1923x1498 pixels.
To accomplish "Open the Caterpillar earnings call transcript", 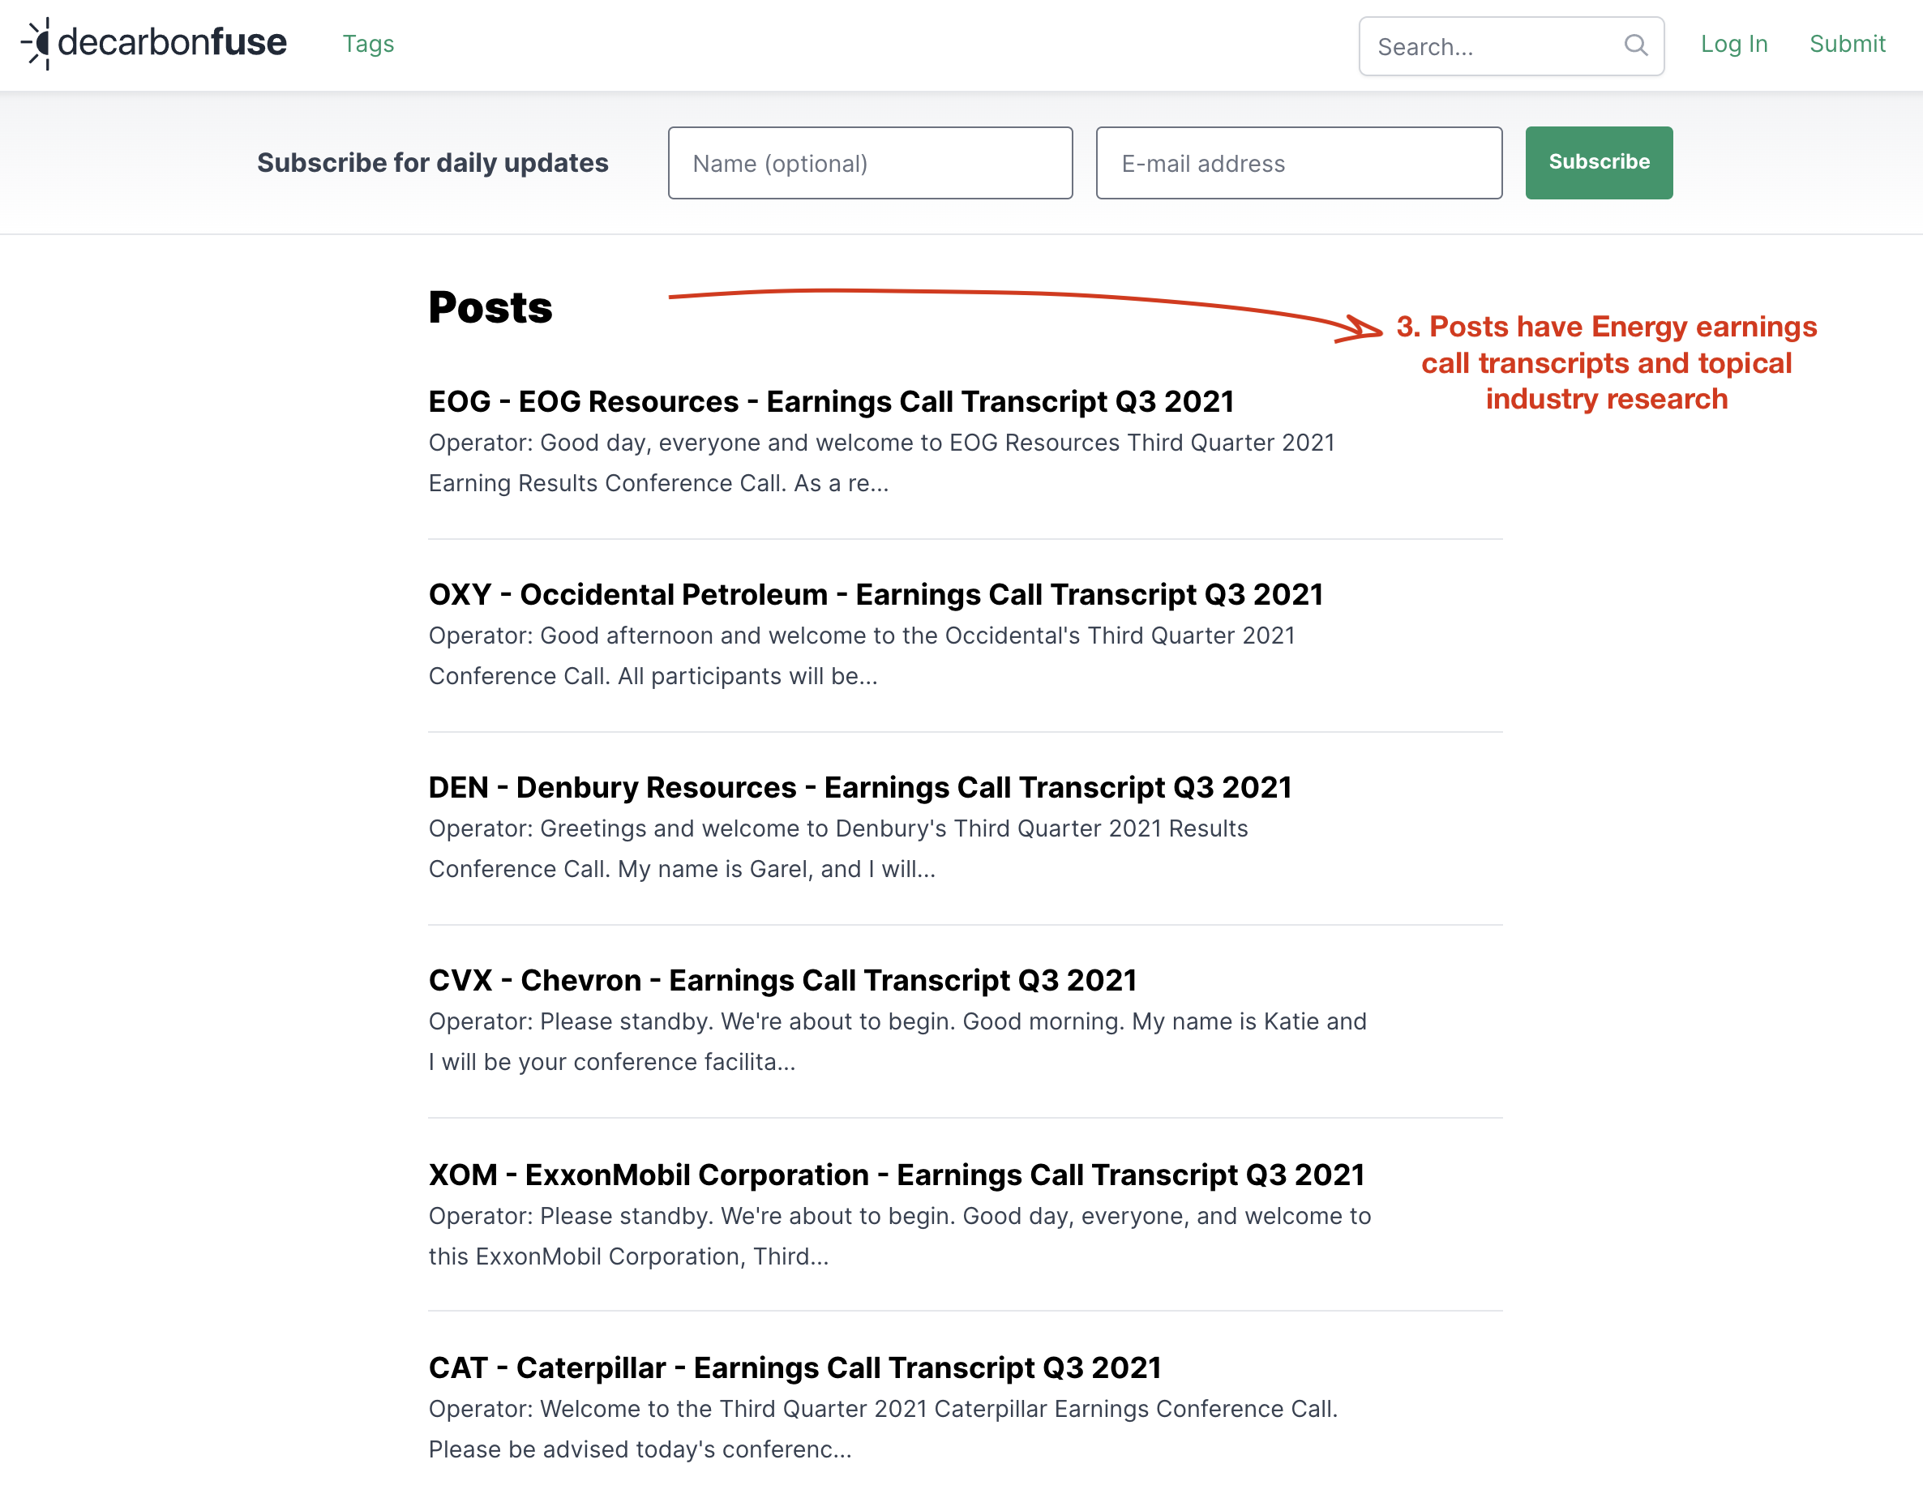I will [x=794, y=1367].
